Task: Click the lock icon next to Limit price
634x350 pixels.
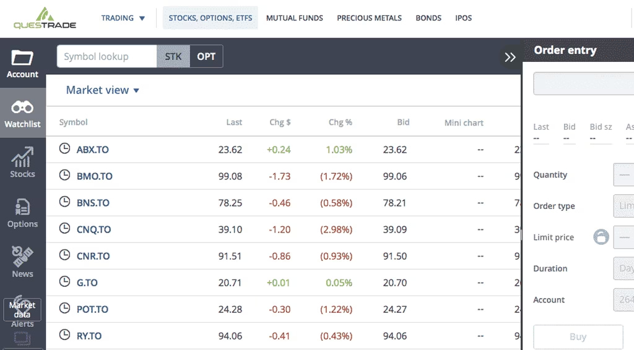Action: pyautogui.click(x=601, y=237)
